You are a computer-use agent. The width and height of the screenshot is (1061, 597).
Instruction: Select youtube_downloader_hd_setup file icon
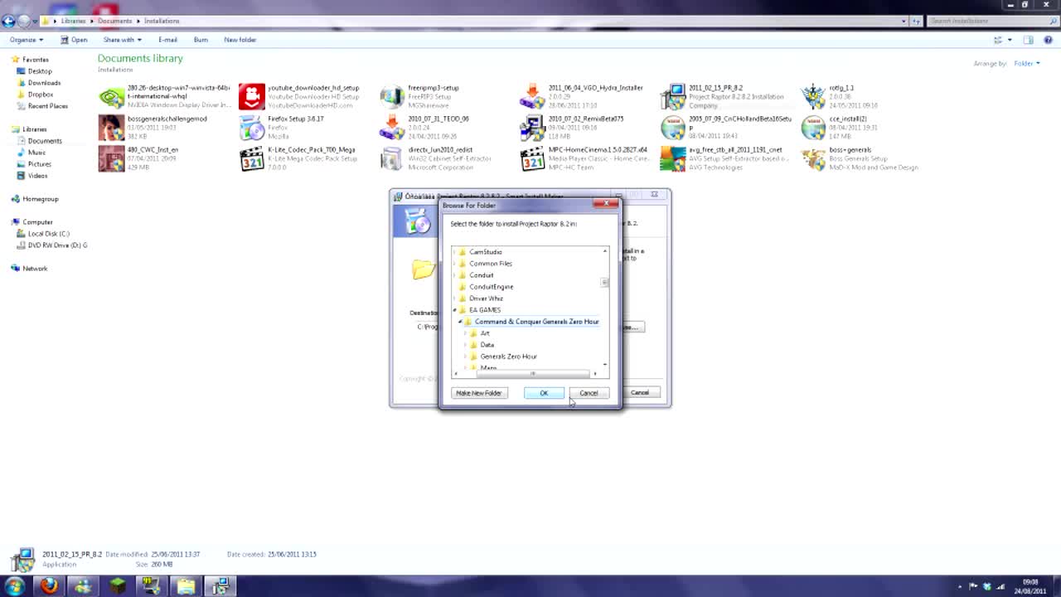[251, 97]
